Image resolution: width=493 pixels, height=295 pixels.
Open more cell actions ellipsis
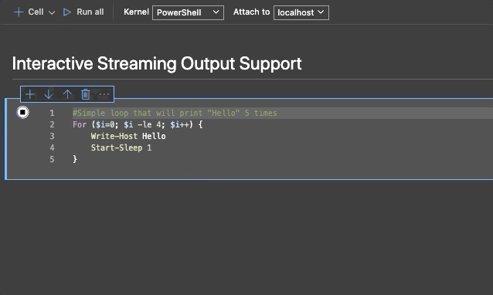104,94
